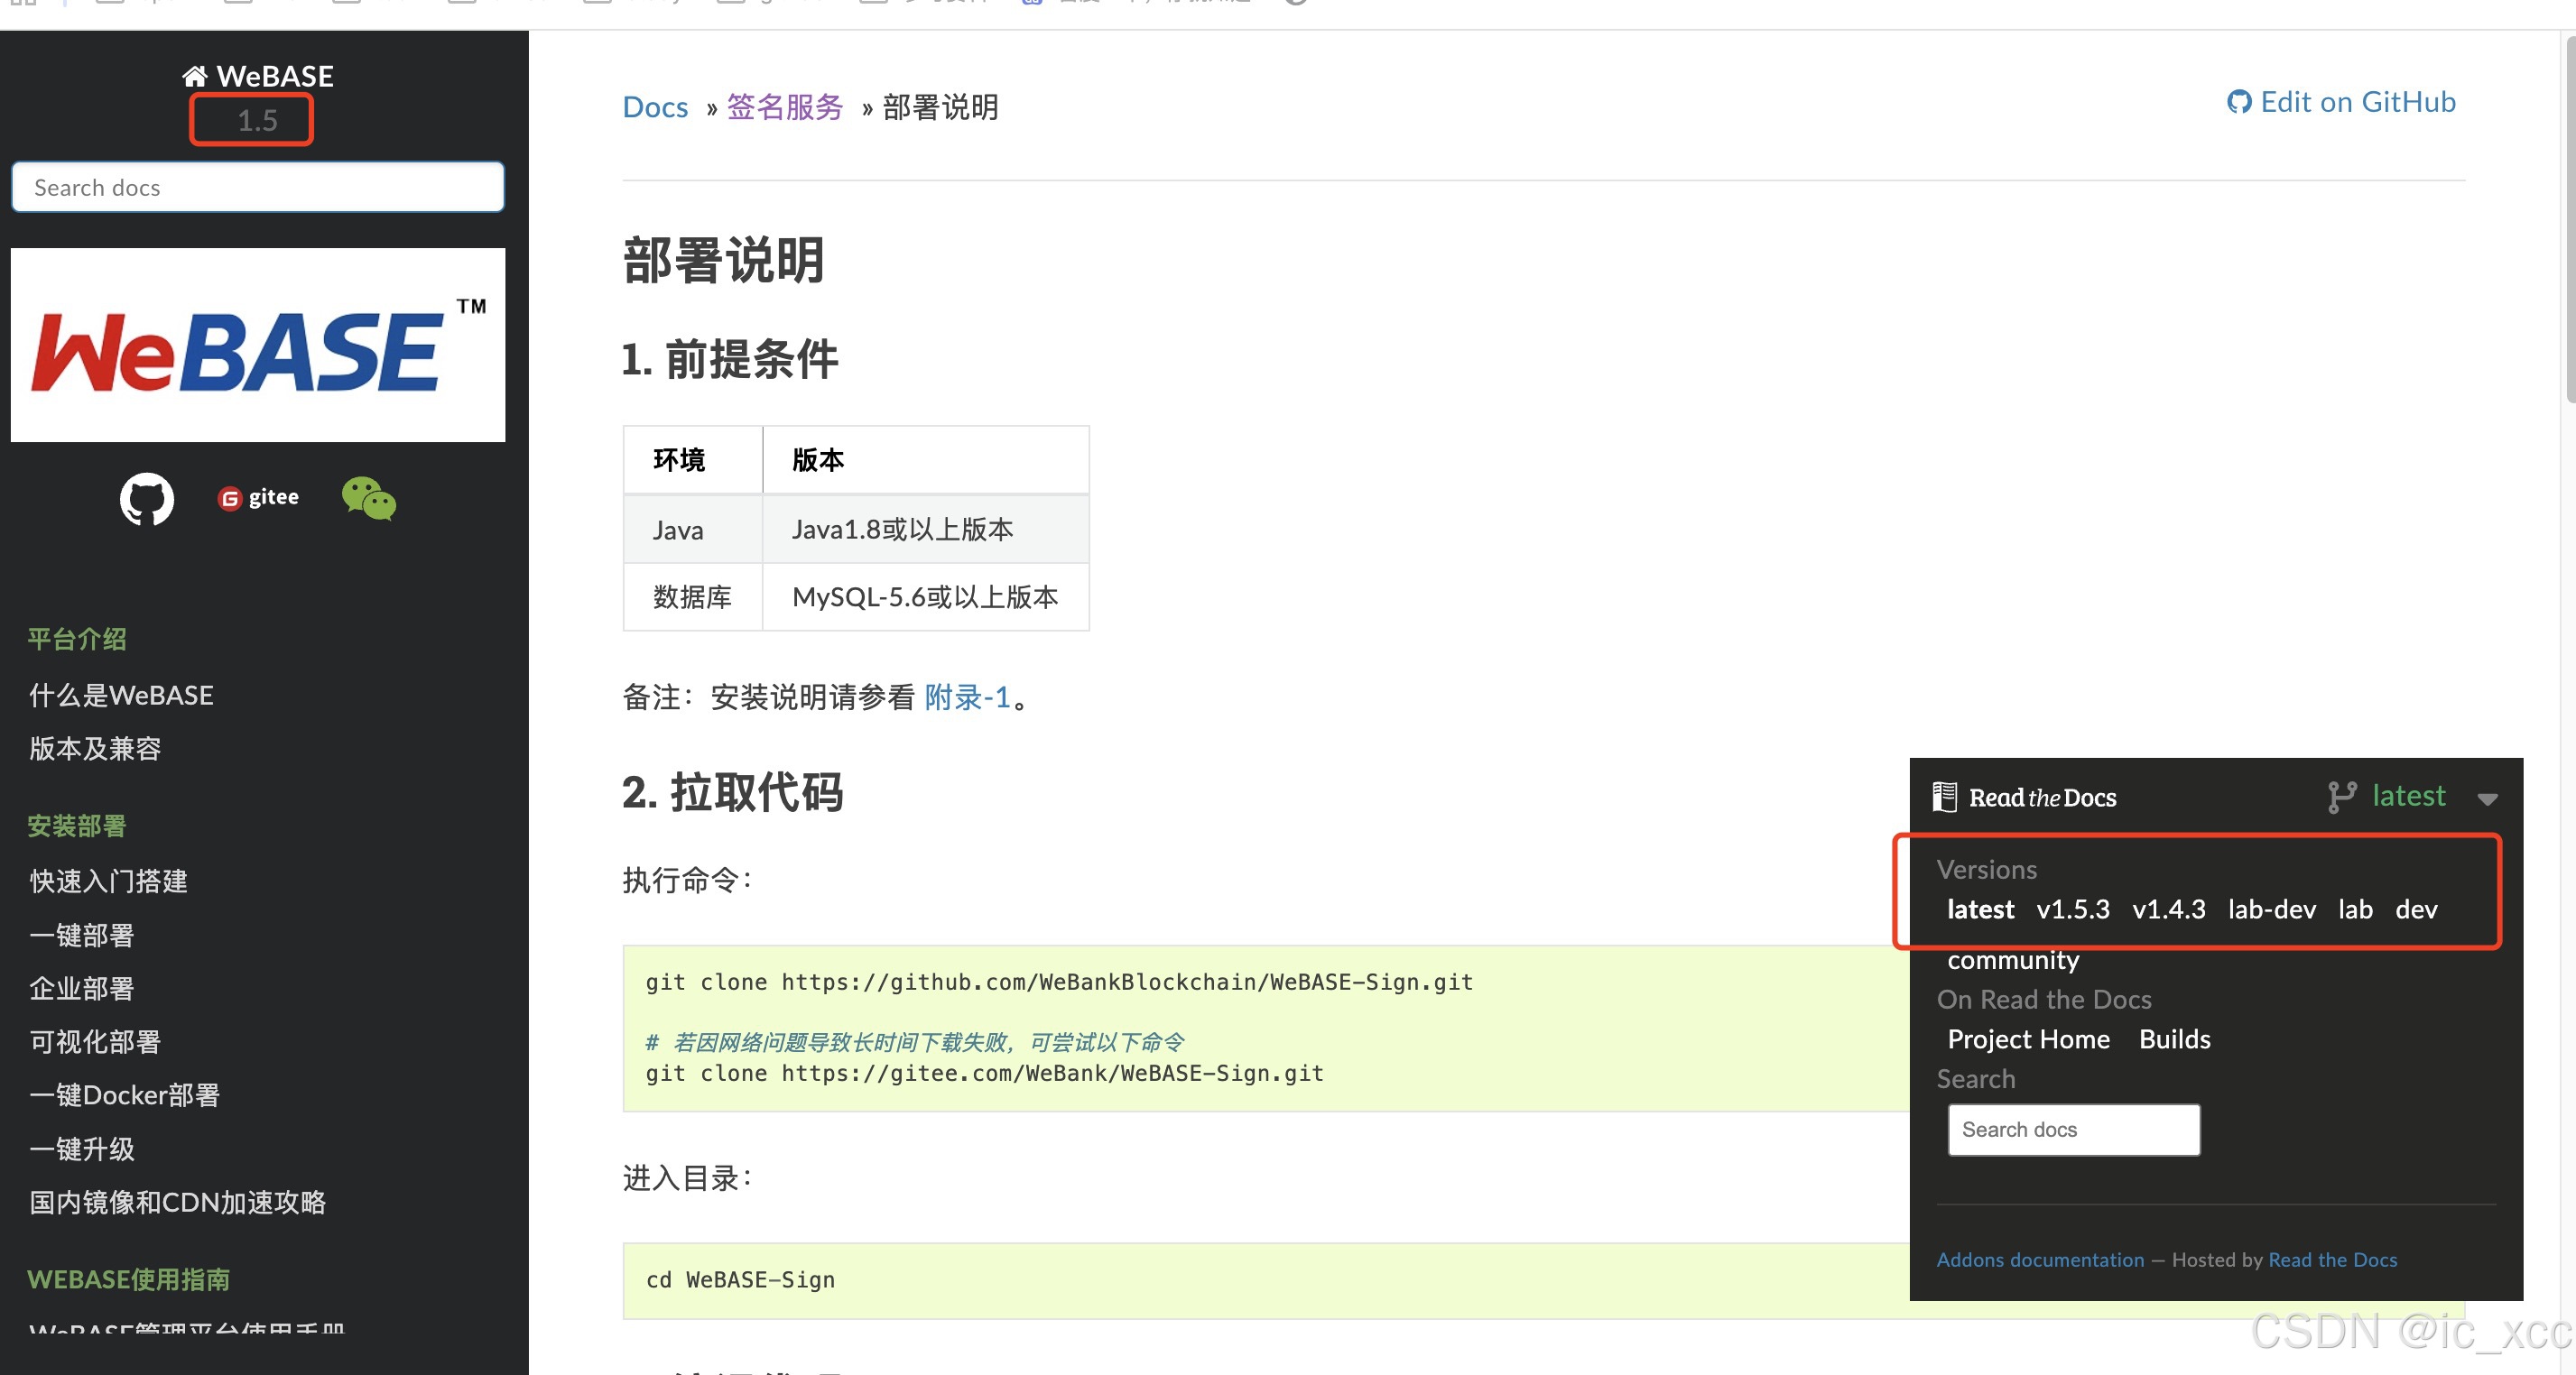Open the 签名服务 breadcrumb link
The image size is (2576, 1375).
[784, 107]
